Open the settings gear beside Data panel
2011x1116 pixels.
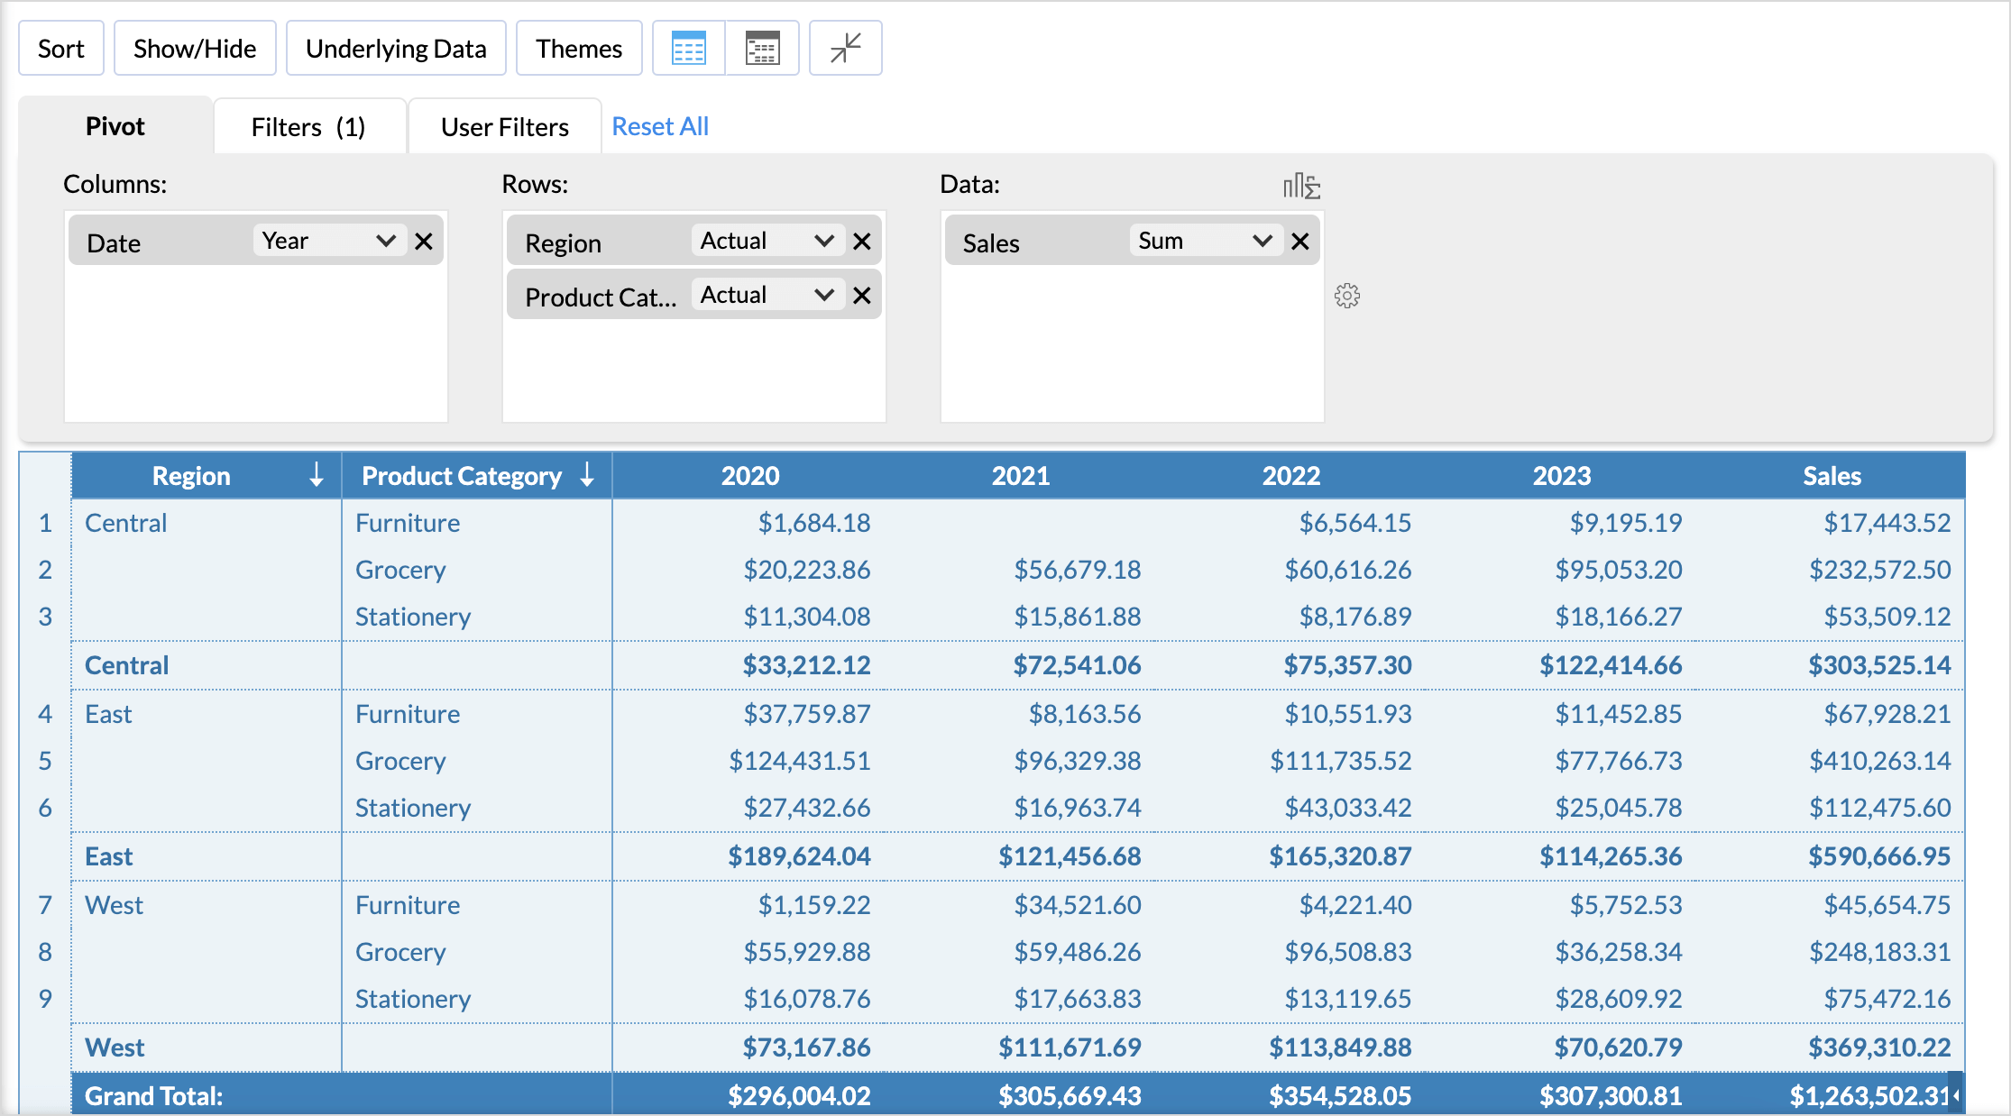point(1347,296)
